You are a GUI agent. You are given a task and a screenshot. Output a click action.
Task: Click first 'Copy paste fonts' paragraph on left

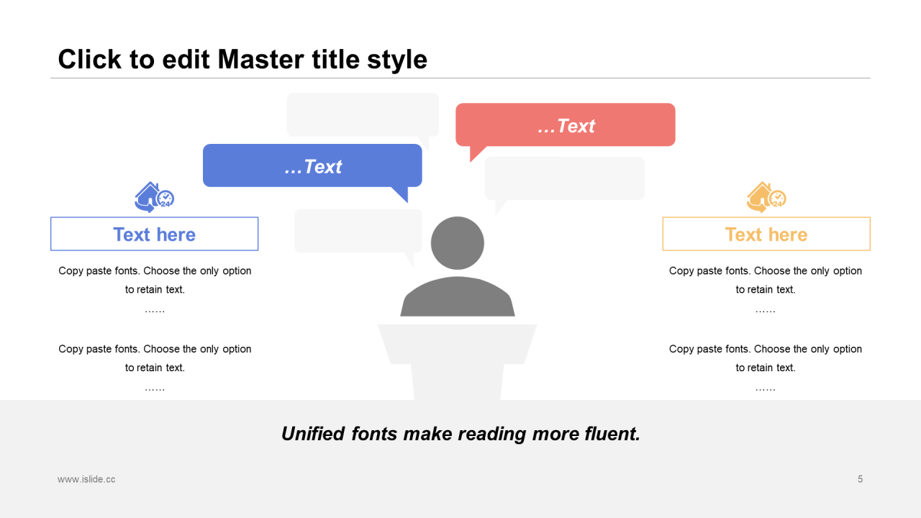tap(155, 281)
